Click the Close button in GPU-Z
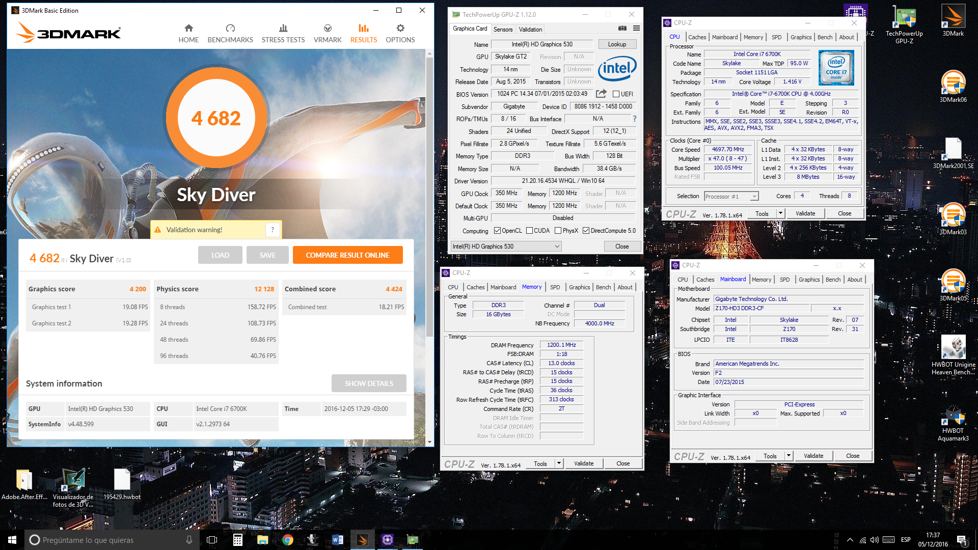The height and width of the screenshot is (550, 978). tap(622, 246)
